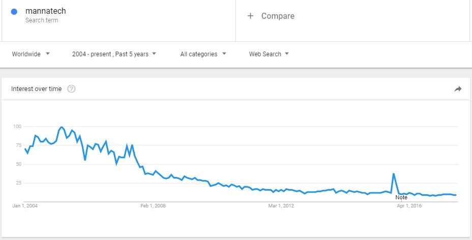Screen dimensions: 472x240
Task: Click the spike near the Note label
Action: point(394,173)
